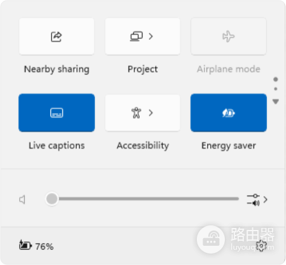Screen dimensions: 286x265
Task: Expand the Project chevron arrow
Action: point(151,36)
